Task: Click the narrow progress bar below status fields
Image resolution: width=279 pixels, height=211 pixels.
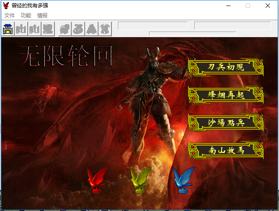Action: pyautogui.click(x=193, y=34)
